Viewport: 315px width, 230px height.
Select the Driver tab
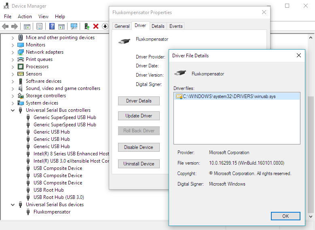[x=140, y=26]
